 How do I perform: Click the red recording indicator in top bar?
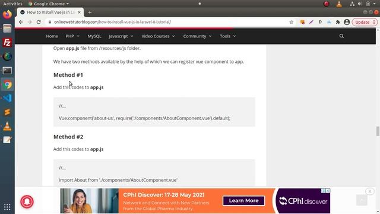tap(327, 4)
